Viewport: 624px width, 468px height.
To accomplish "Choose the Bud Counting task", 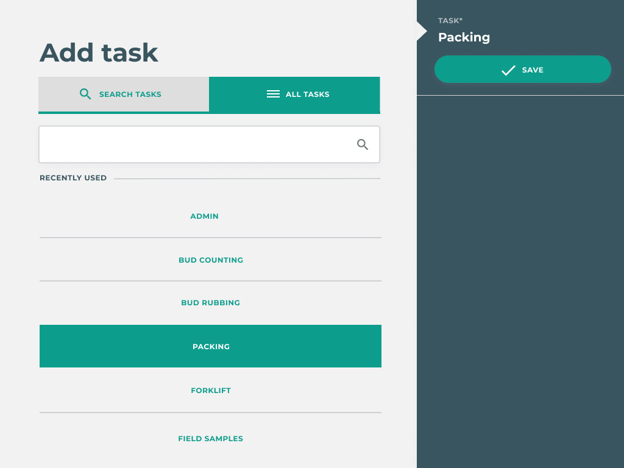I will (210, 260).
